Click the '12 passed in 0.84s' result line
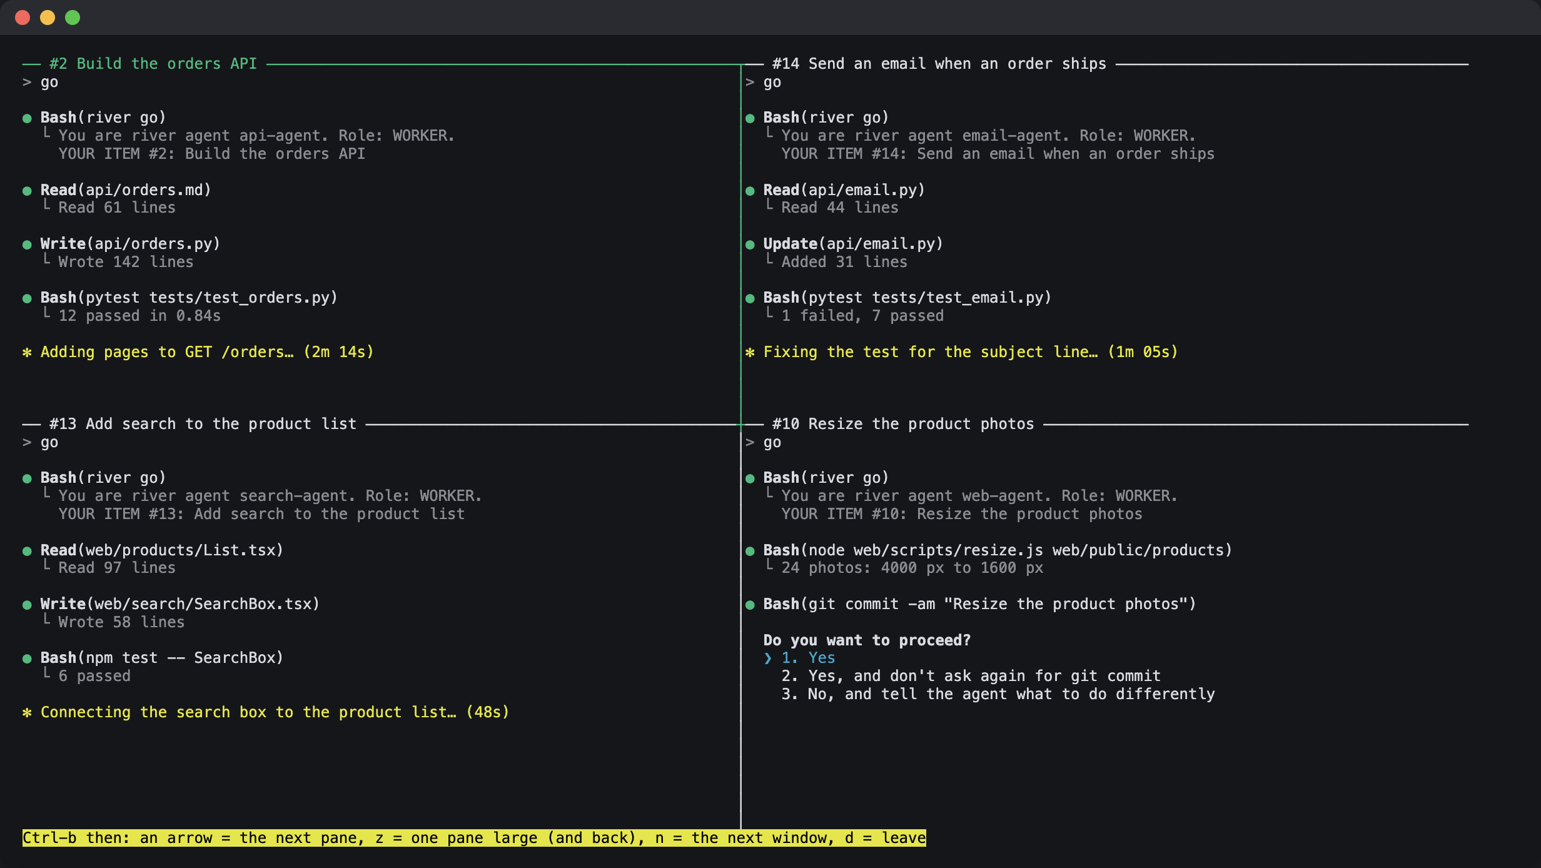1541x868 pixels. tap(139, 316)
